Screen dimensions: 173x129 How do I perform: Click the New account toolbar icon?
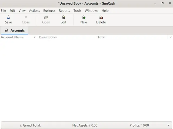84,17
